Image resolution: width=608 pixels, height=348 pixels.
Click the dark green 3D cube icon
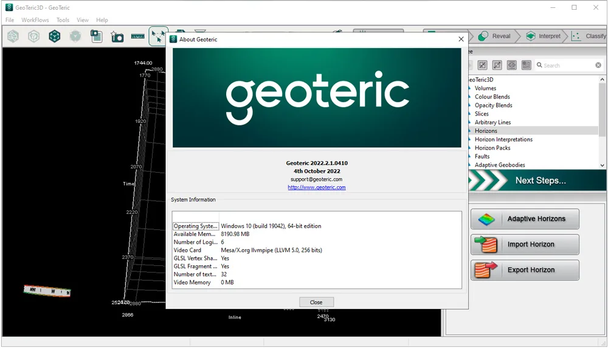pyautogui.click(x=55, y=37)
